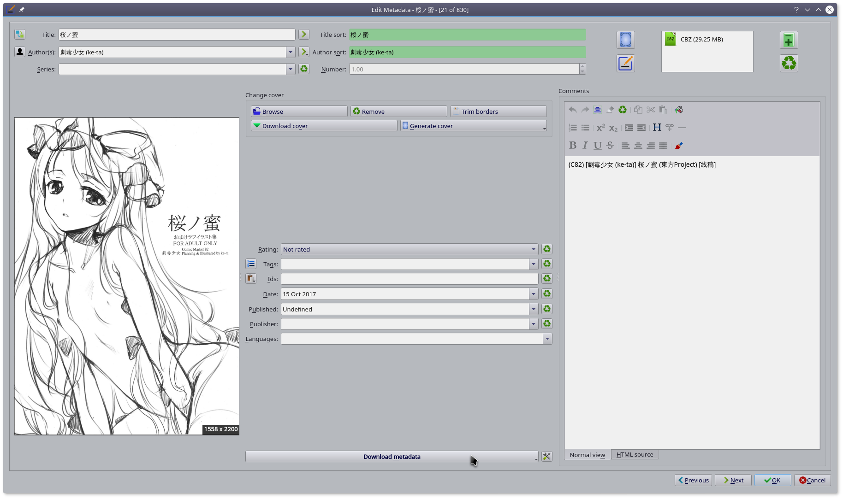
Task: Click the swap title and author icon
Action: tap(19, 35)
